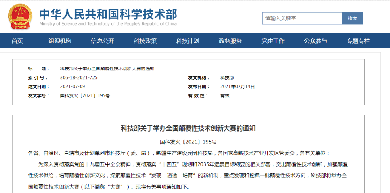Select 党建工作 in the navbar
Viewport: 390px width, 193px height.
point(273,41)
